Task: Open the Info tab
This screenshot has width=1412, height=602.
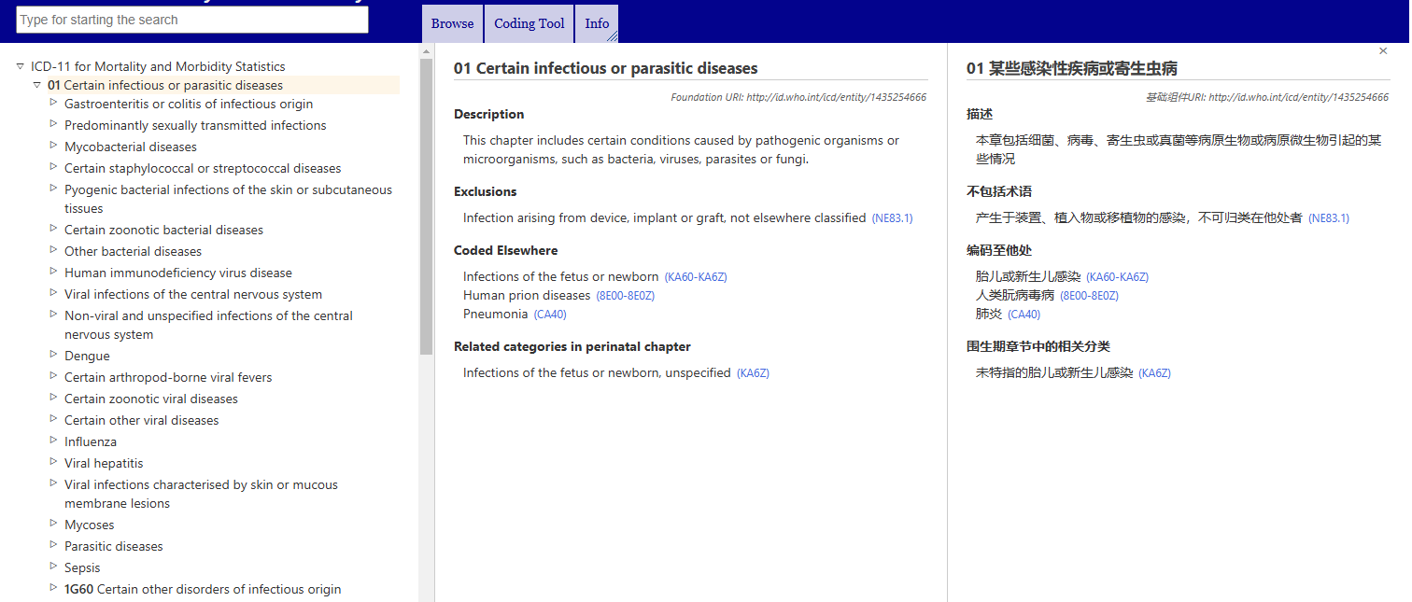Action: [x=596, y=23]
